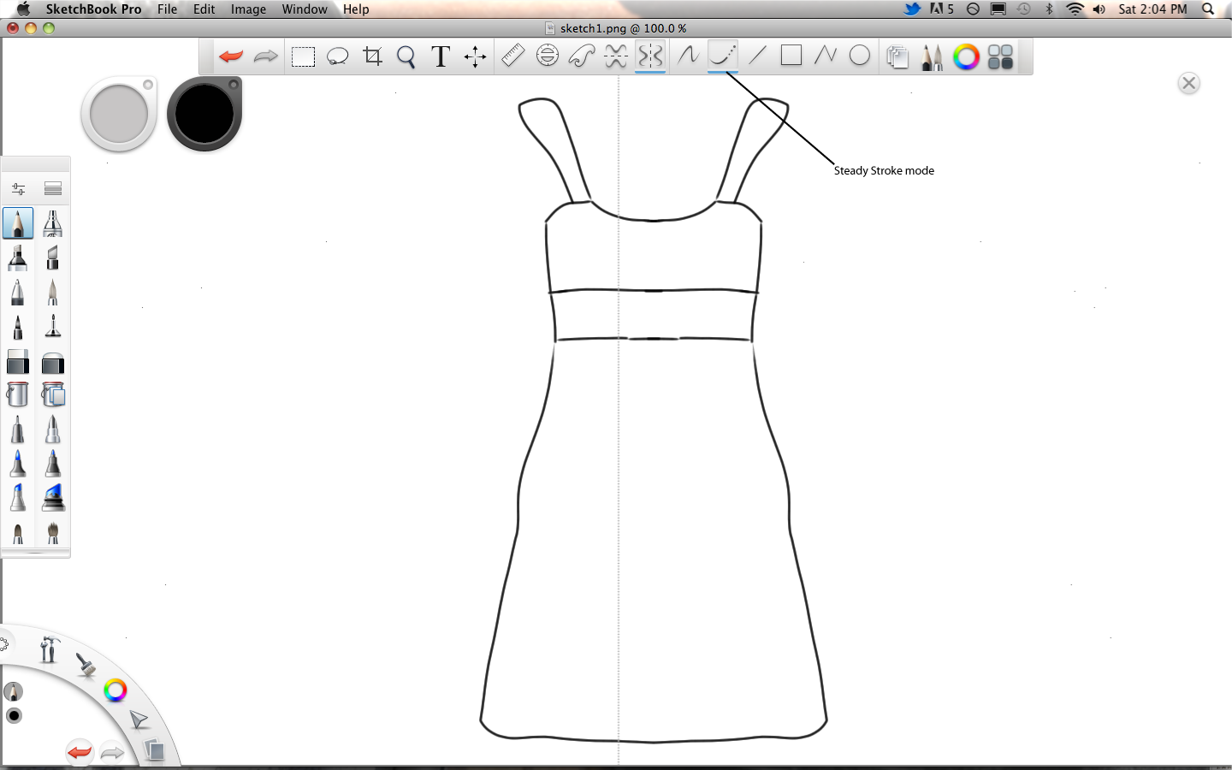This screenshot has height=770, width=1232.
Task: Open brush properties sliders icon
Action: (x=18, y=188)
